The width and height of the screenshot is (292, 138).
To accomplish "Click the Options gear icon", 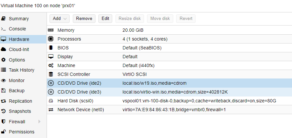I will (x=4, y=60).
